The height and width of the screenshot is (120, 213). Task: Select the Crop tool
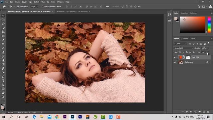click(x=3, y=32)
